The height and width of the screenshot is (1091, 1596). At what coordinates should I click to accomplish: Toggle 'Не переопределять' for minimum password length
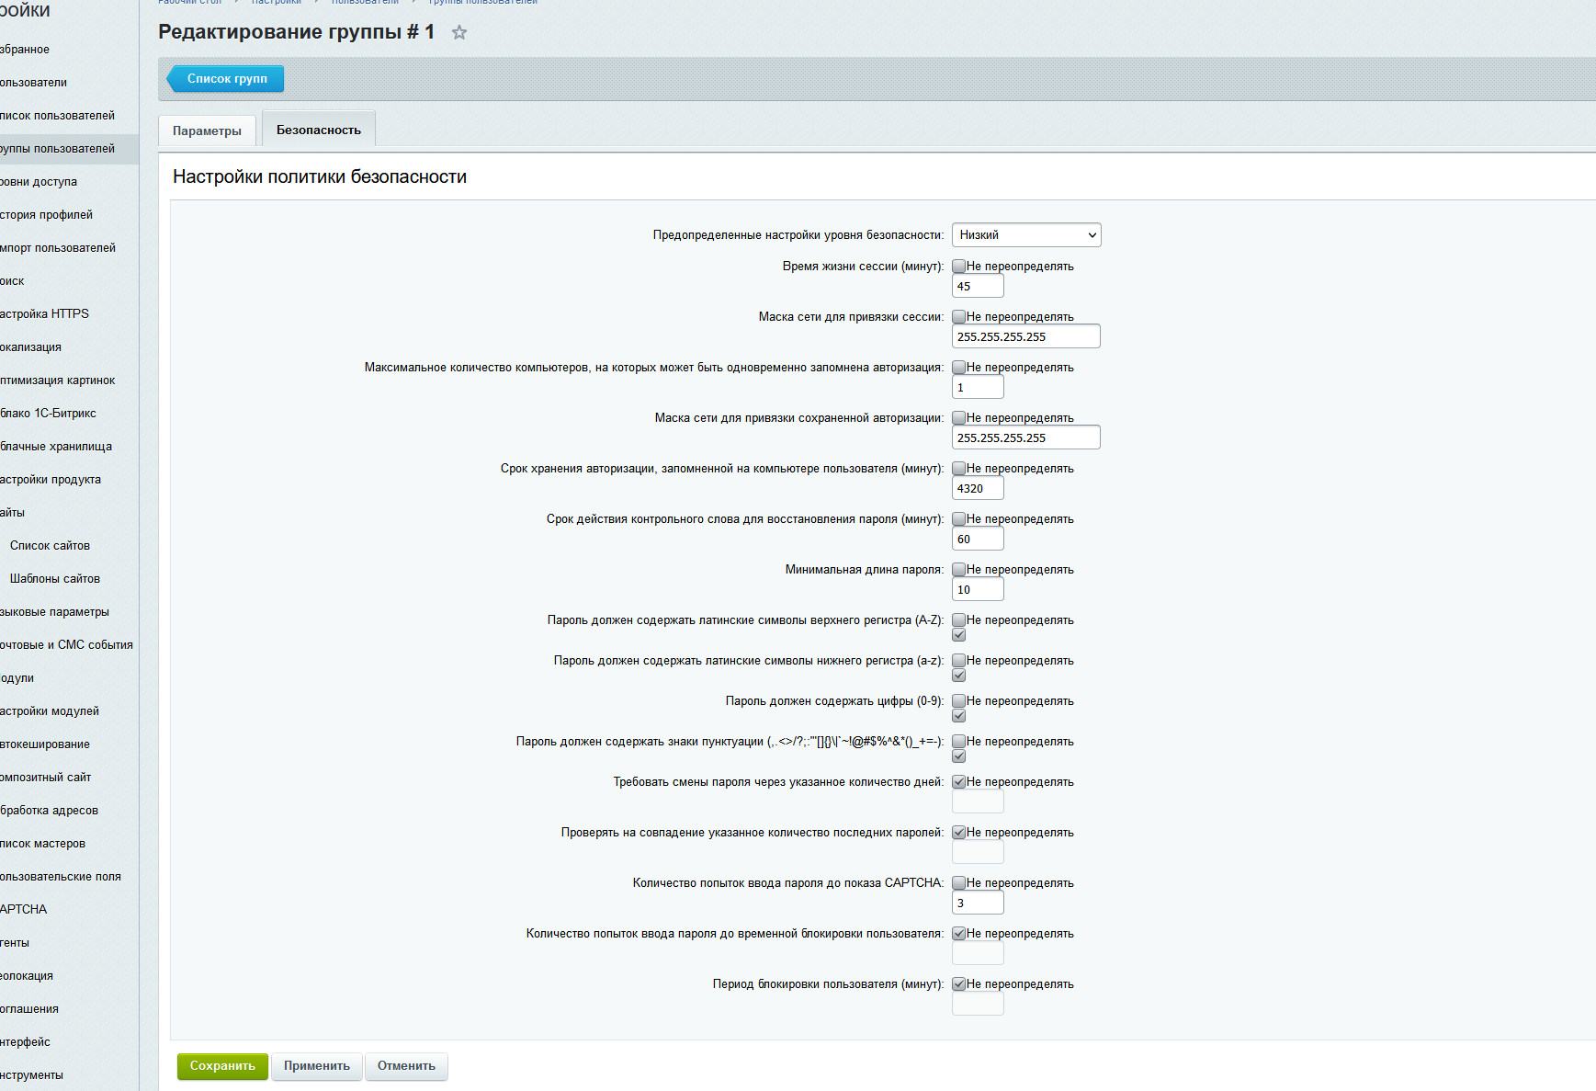pyautogui.click(x=959, y=570)
